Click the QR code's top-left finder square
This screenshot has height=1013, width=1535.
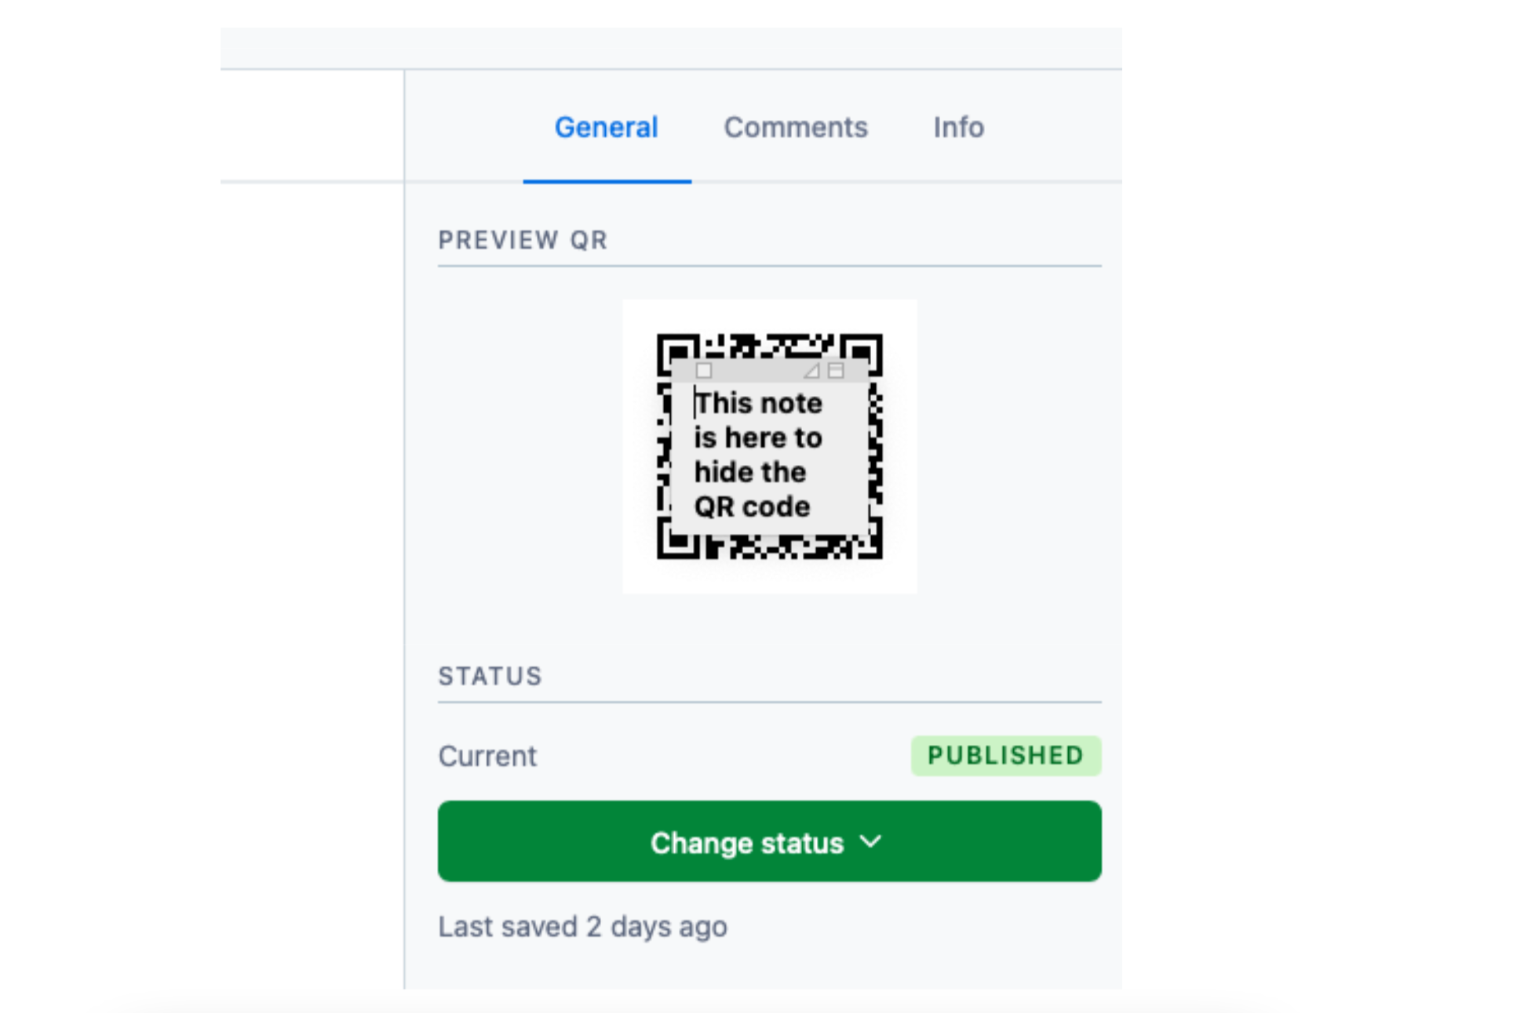677,354
